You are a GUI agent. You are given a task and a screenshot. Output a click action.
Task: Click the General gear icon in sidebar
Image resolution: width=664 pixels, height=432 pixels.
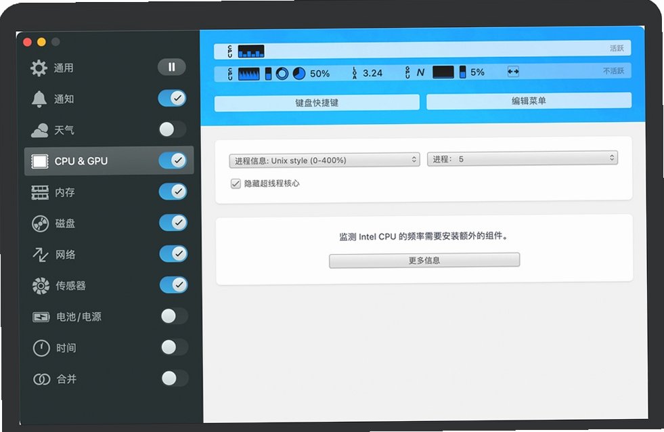[39, 68]
